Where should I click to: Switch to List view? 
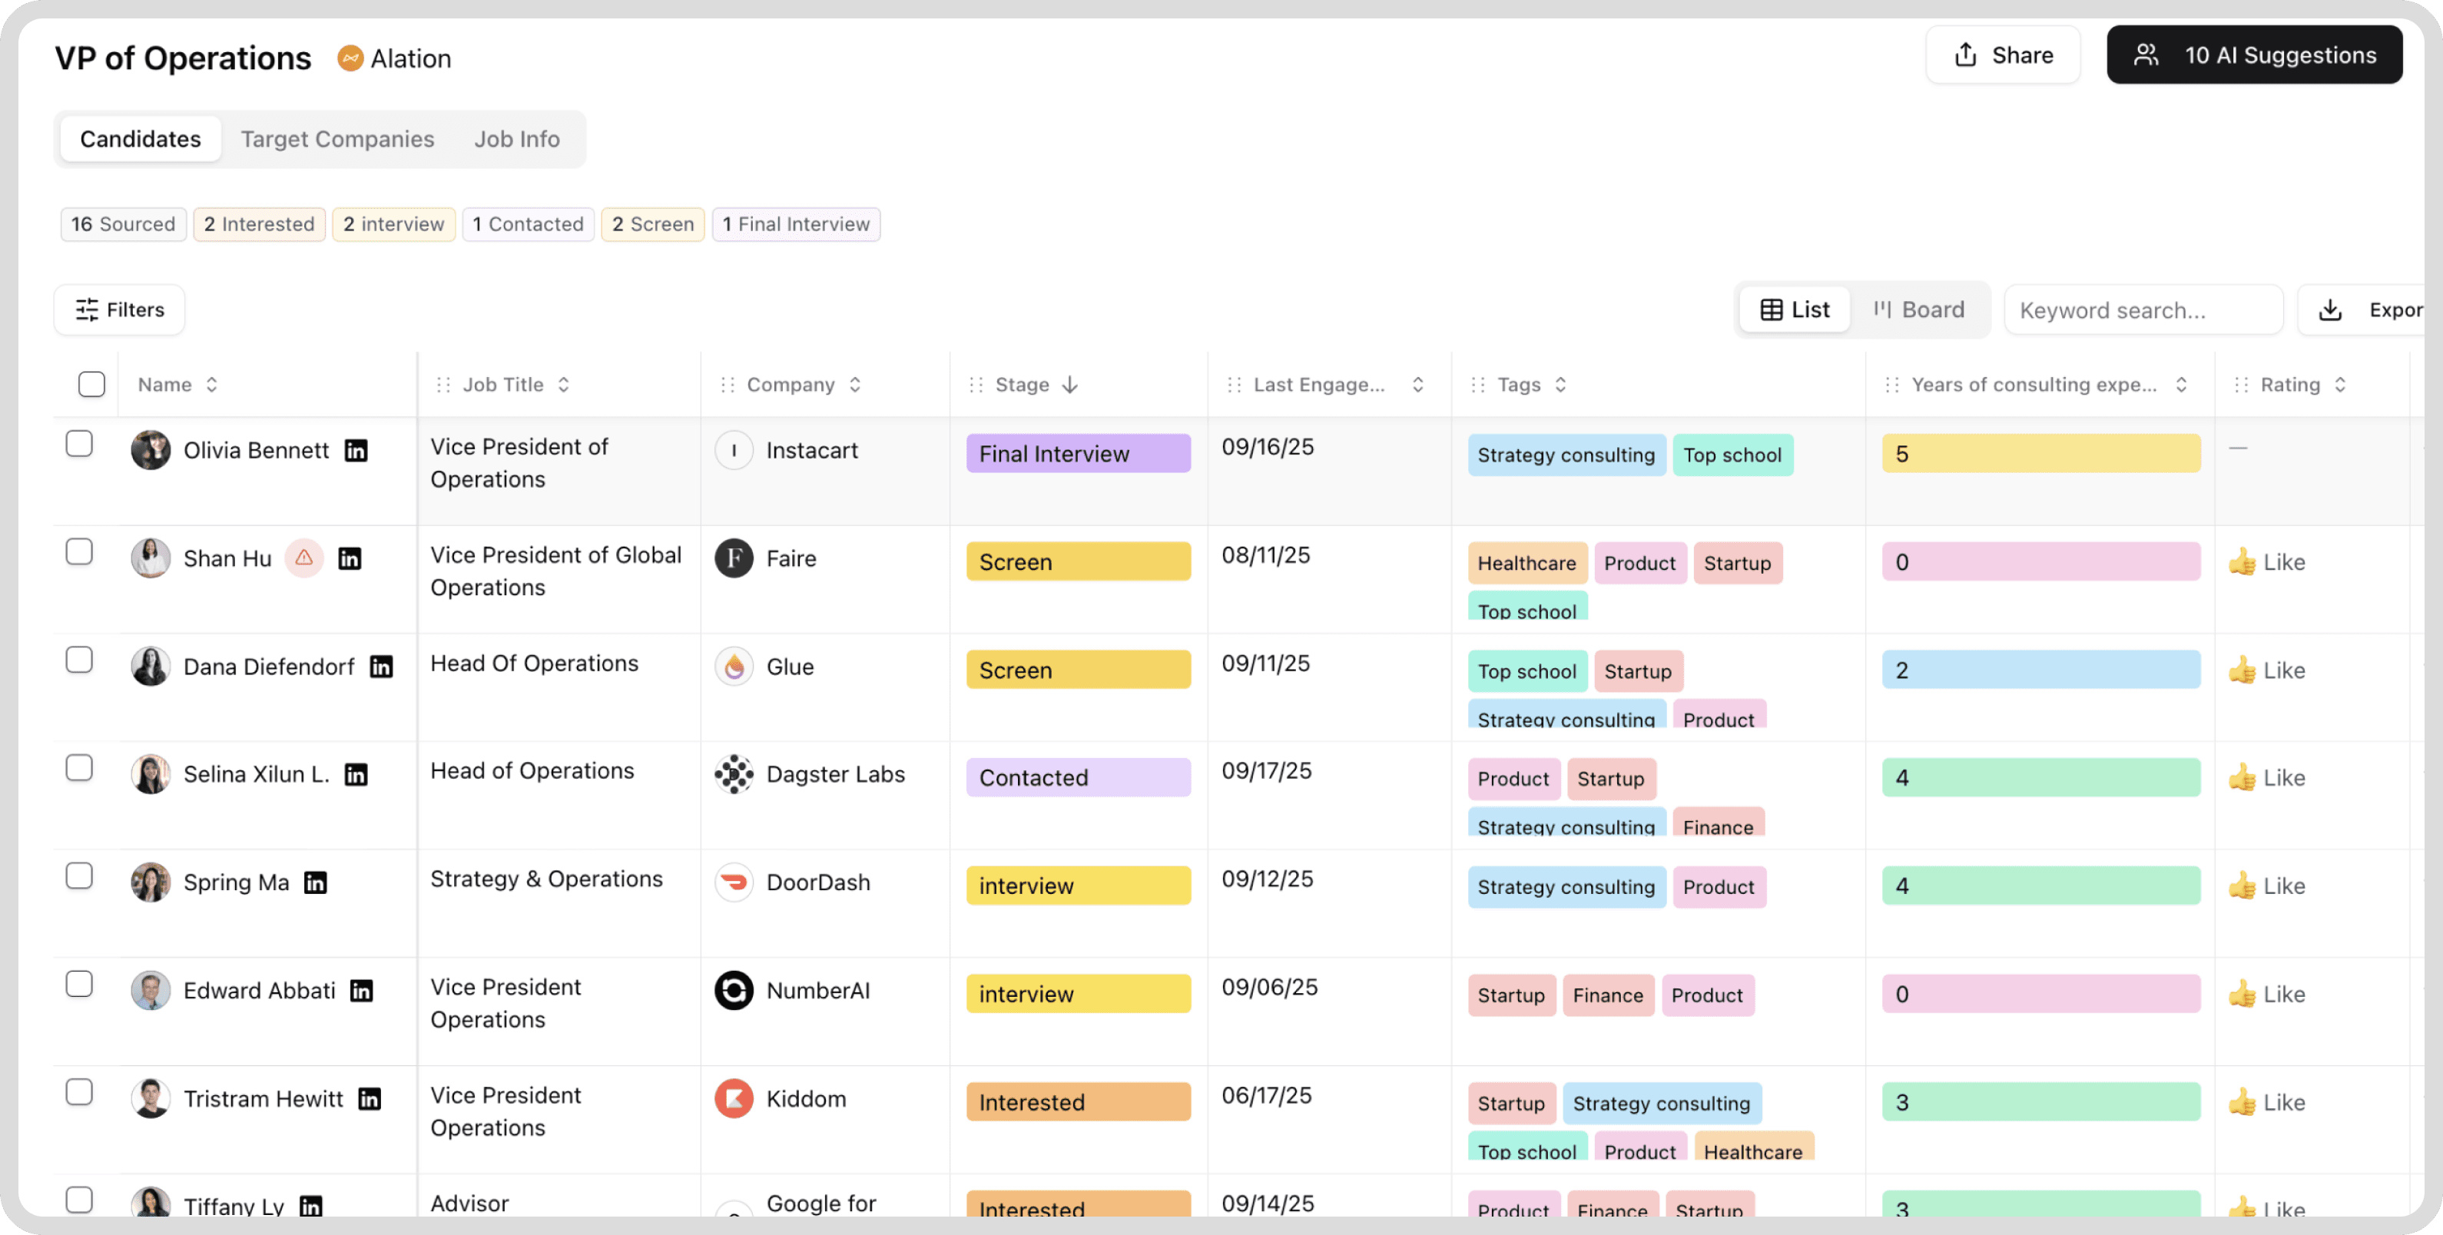point(1795,310)
